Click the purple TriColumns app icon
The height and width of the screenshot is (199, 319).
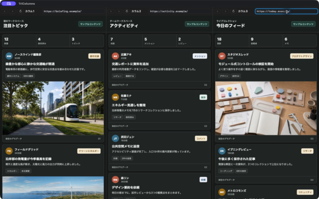[8, 4]
